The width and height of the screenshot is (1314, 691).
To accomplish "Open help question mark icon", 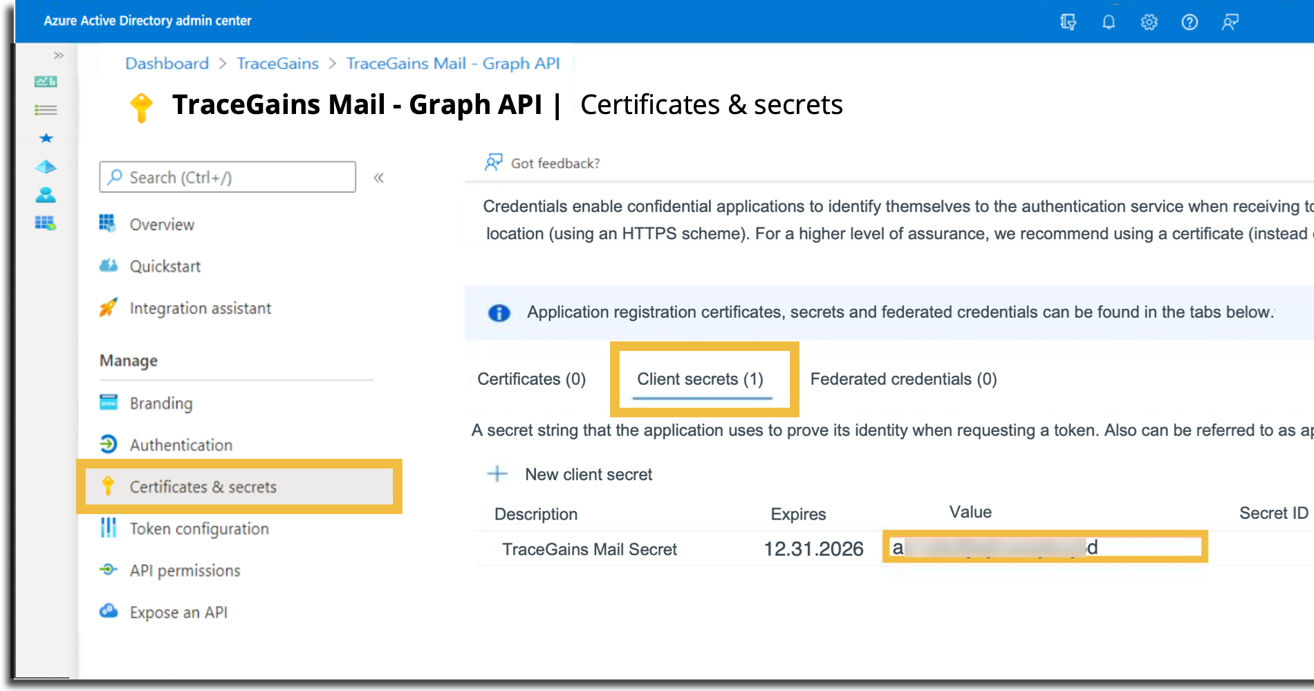I will coord(1190,22).
